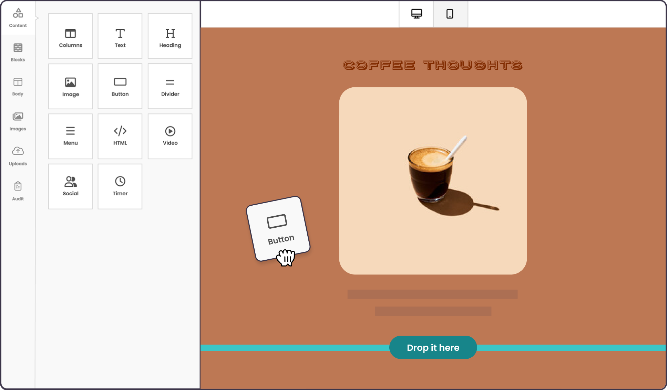Open the Content tab in sidebar
This screenshot has height=390, width=667.
point(18,18)
